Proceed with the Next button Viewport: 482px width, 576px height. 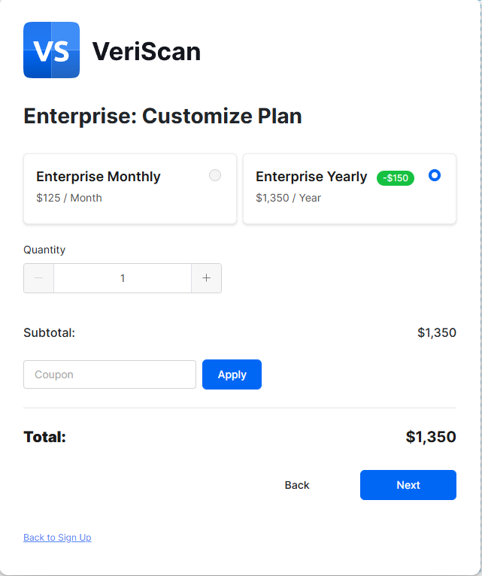[408, 485]
